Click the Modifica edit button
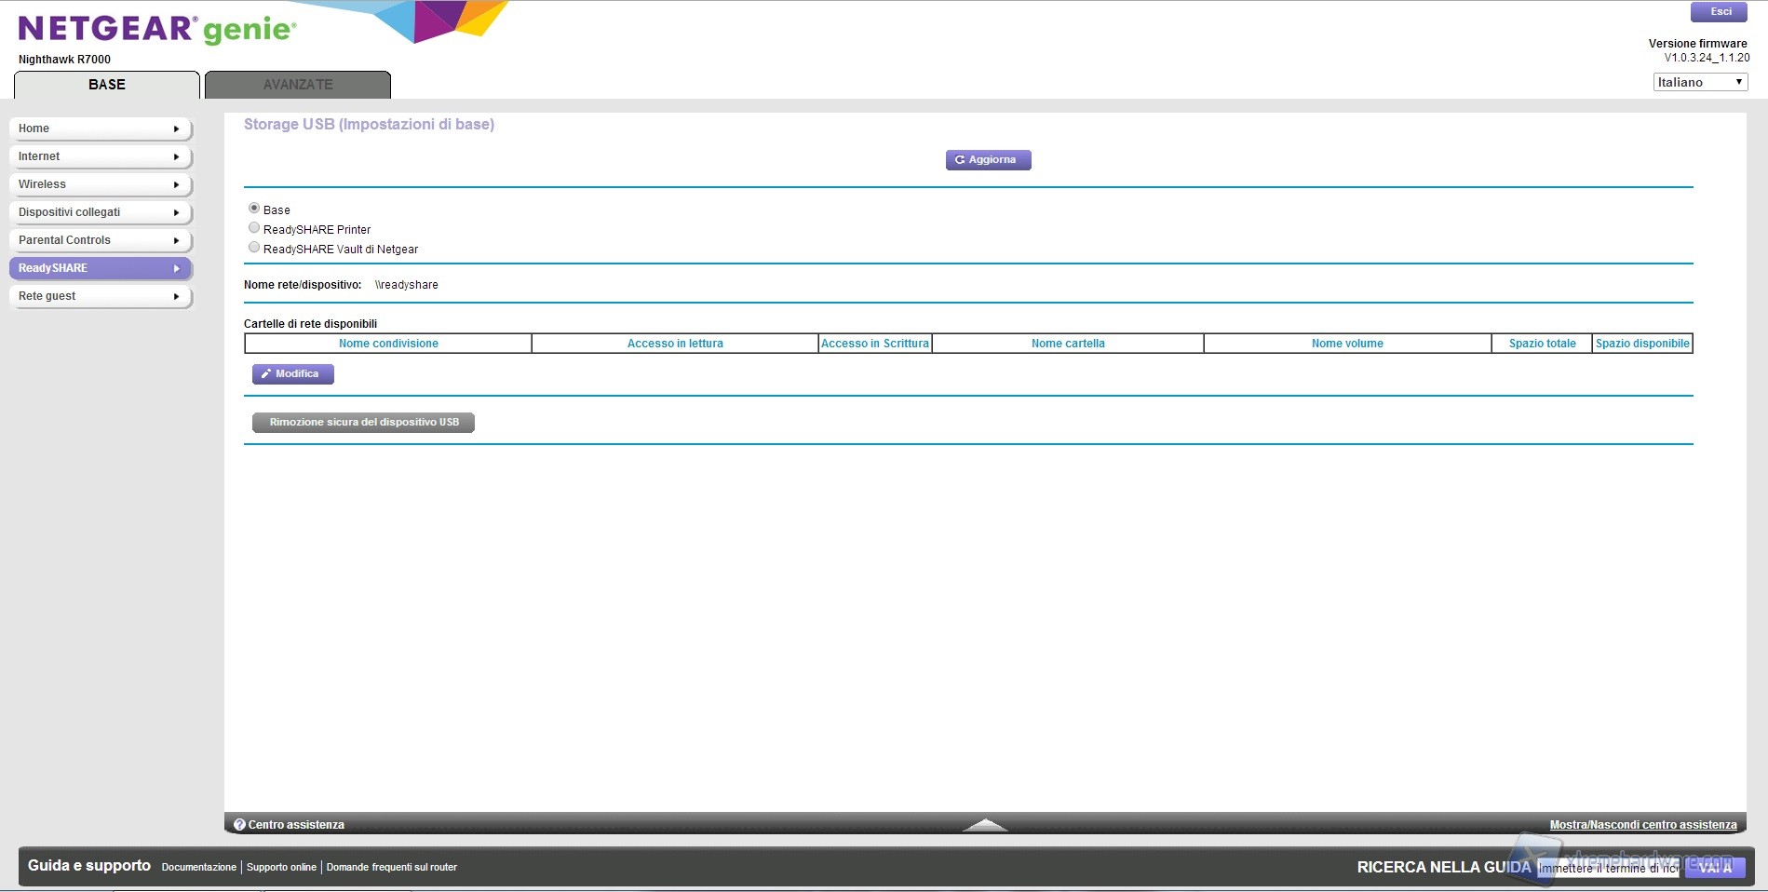 [x=292, y=374]
